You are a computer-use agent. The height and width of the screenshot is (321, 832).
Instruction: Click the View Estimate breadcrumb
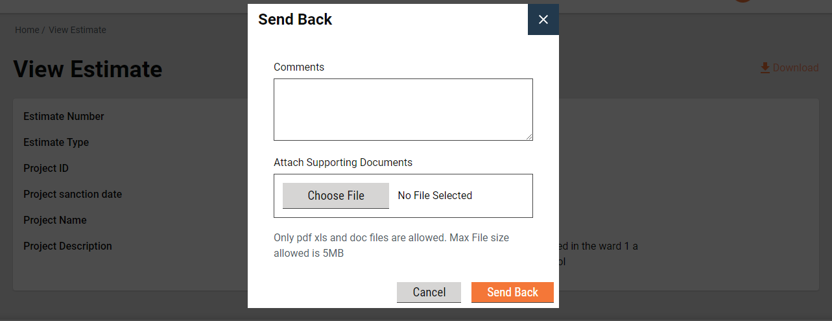coord(77,30)
